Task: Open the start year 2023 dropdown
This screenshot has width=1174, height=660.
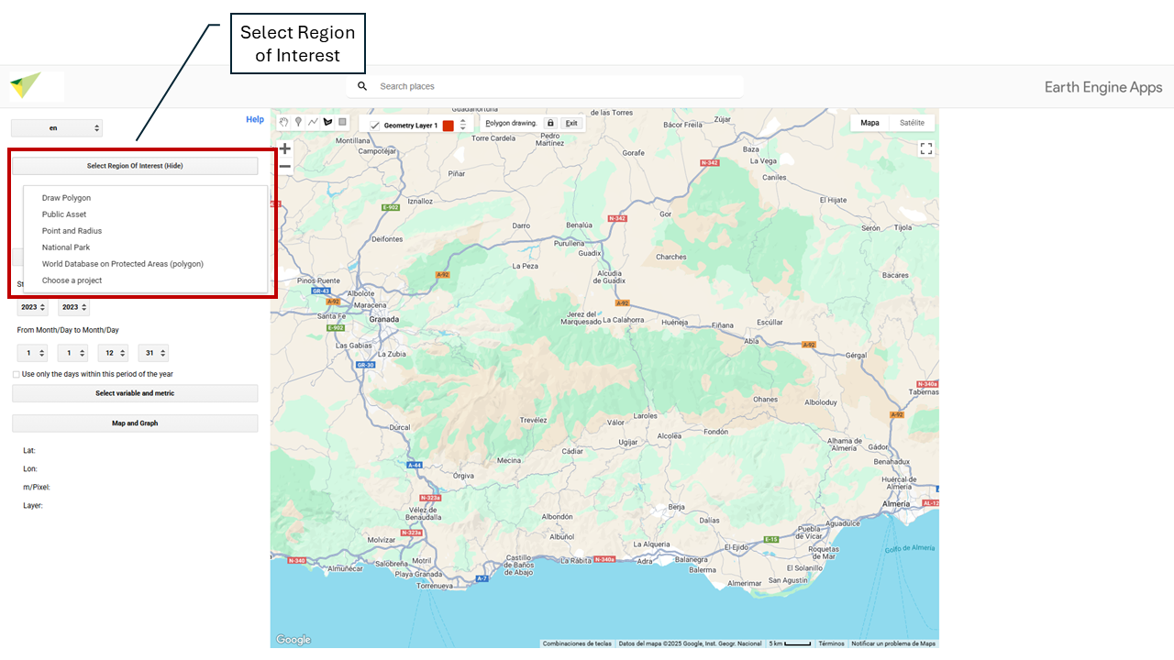Action: 32,307
